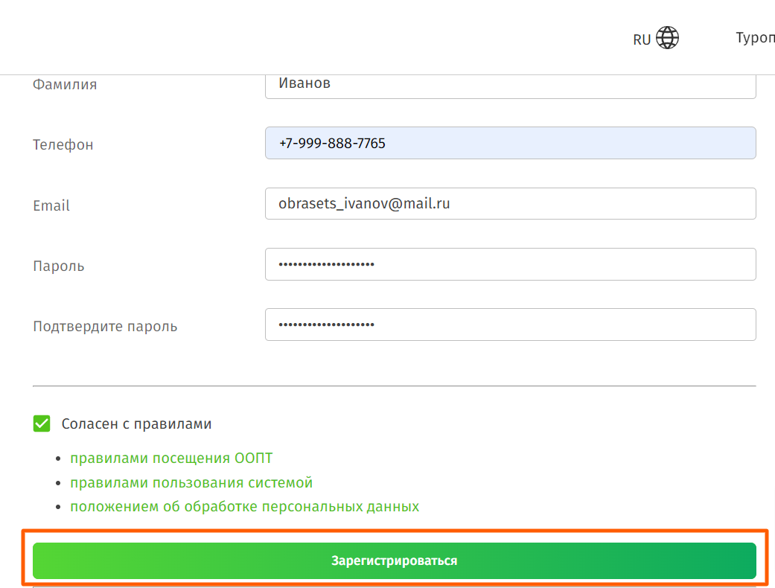Click the Email input field
Image resolution: width=775 pixels, height=588 pixels.
coord(510,203)
